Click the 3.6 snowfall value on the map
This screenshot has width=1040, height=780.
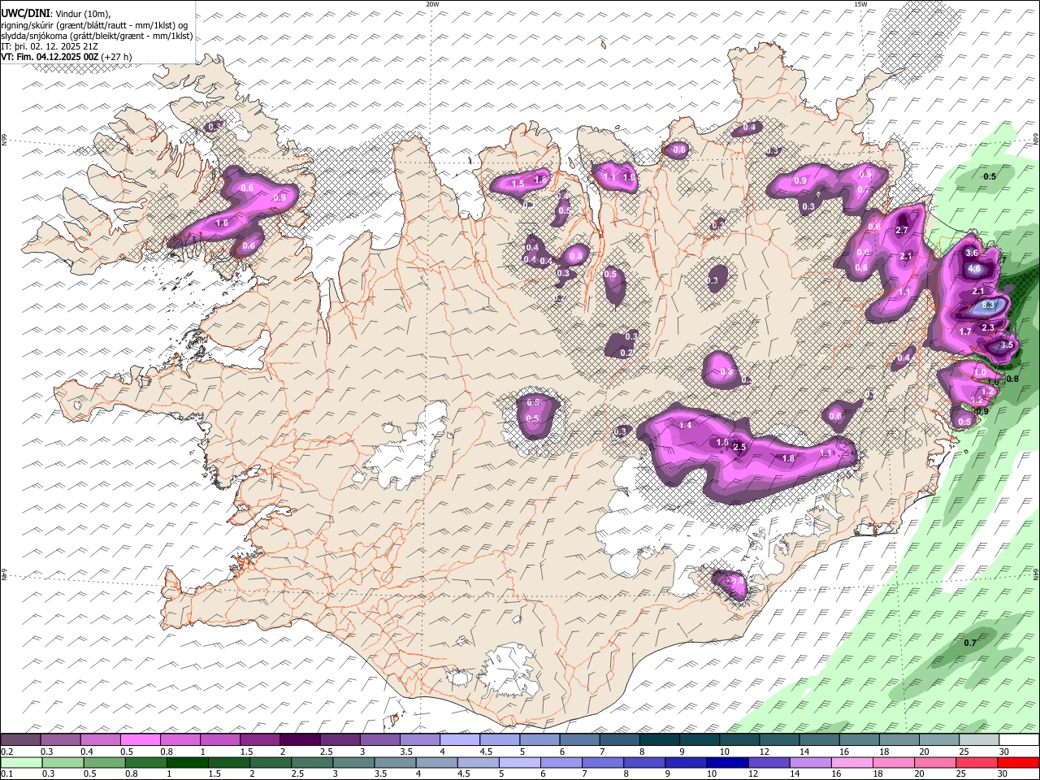[971, 253]
